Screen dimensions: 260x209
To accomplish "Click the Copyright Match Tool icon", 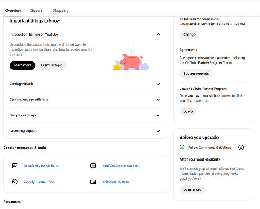I will click(15, 182).
